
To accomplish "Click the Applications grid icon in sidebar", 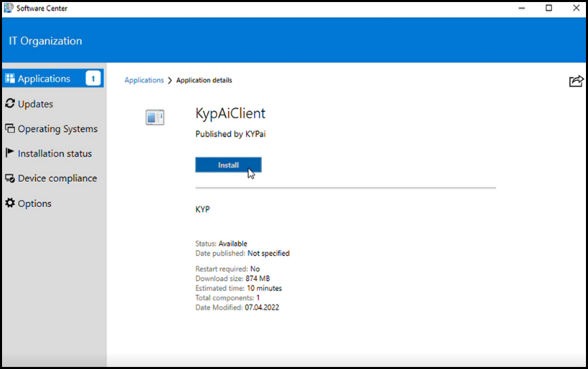I will coord(9,79).
